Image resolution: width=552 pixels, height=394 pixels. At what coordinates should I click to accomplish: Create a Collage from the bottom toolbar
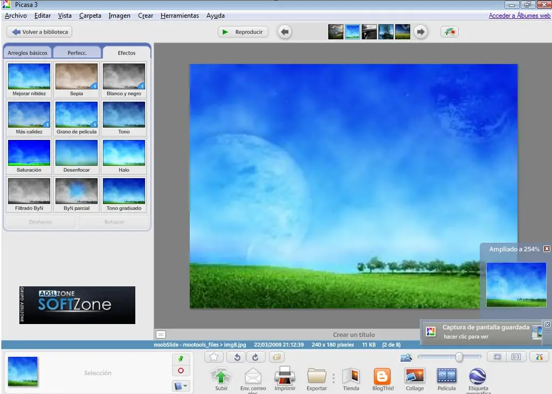pyautogui.click(x=415, y=376)
